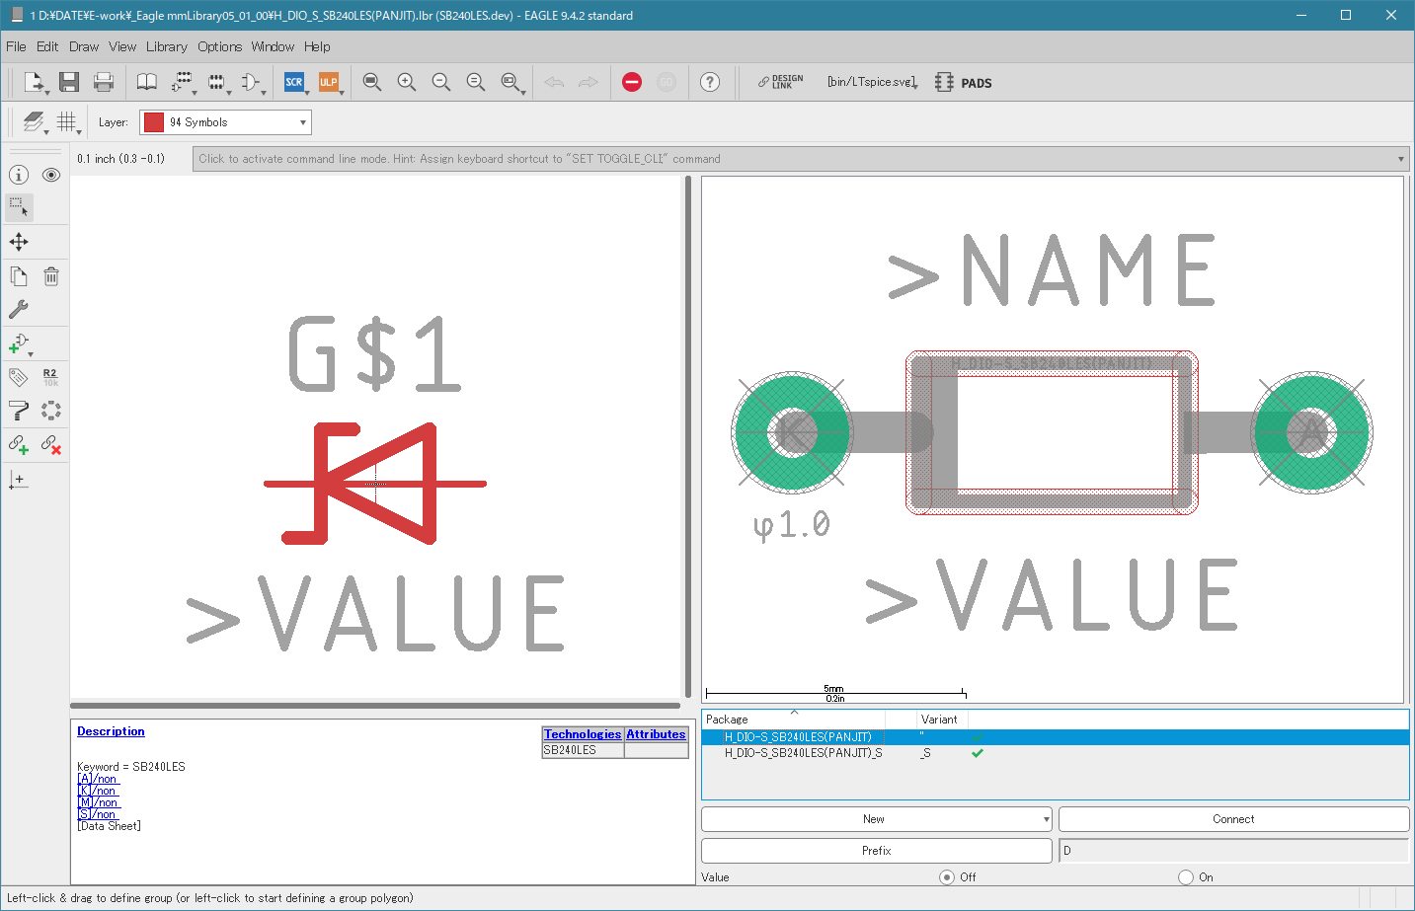Open the Description link
This screenshot has width=1415, height=911.
click(x=111, y=731)
